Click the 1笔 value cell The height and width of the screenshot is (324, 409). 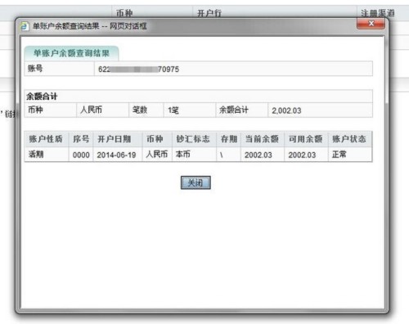click(190, 110)
